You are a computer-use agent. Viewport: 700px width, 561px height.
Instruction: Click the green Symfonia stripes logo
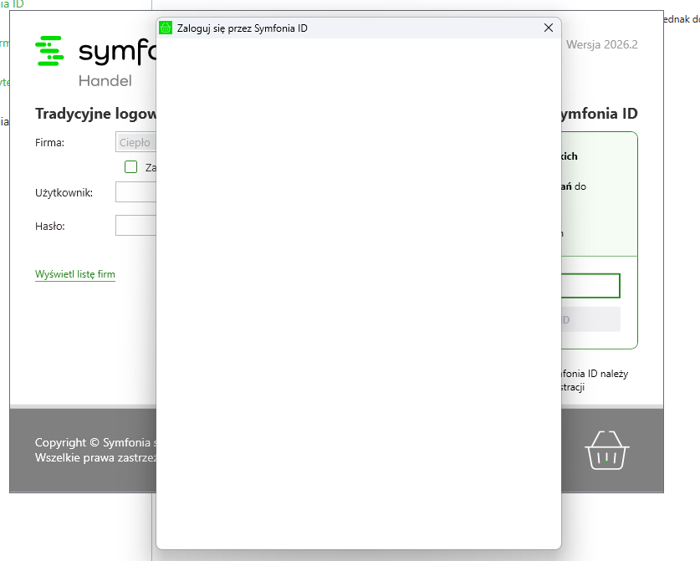[x=50, y=51]
